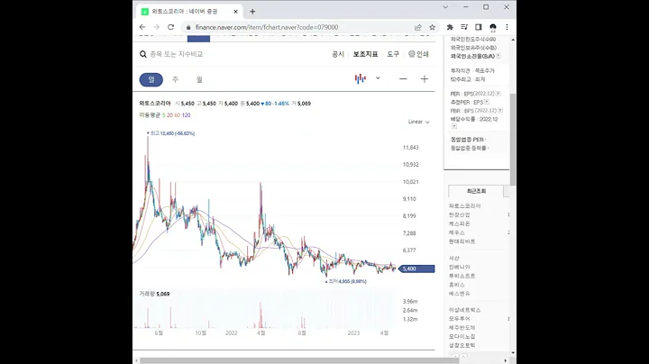
Task: Open the extensions puzzle icon
Action: point(450,27)
